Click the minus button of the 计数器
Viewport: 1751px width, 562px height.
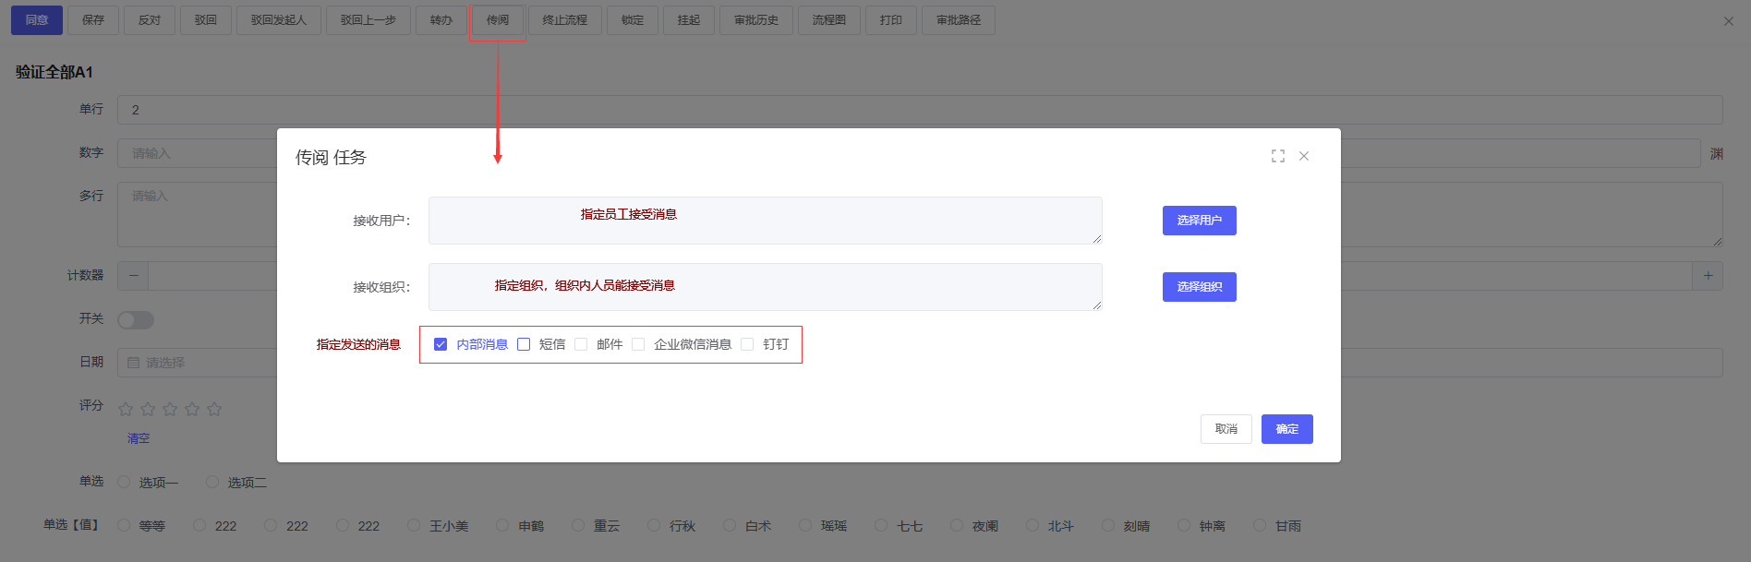click(133, 276)
